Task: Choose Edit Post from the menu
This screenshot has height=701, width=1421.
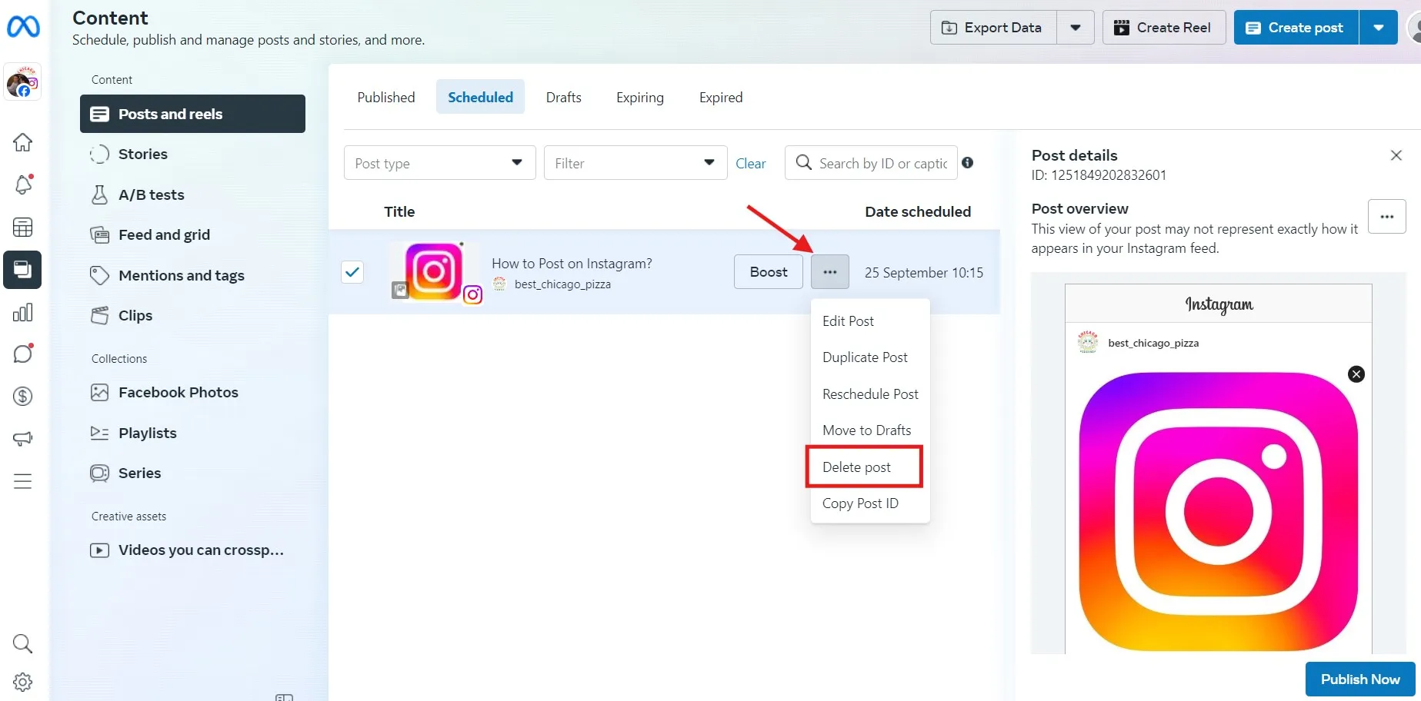Action: [870, 321]
